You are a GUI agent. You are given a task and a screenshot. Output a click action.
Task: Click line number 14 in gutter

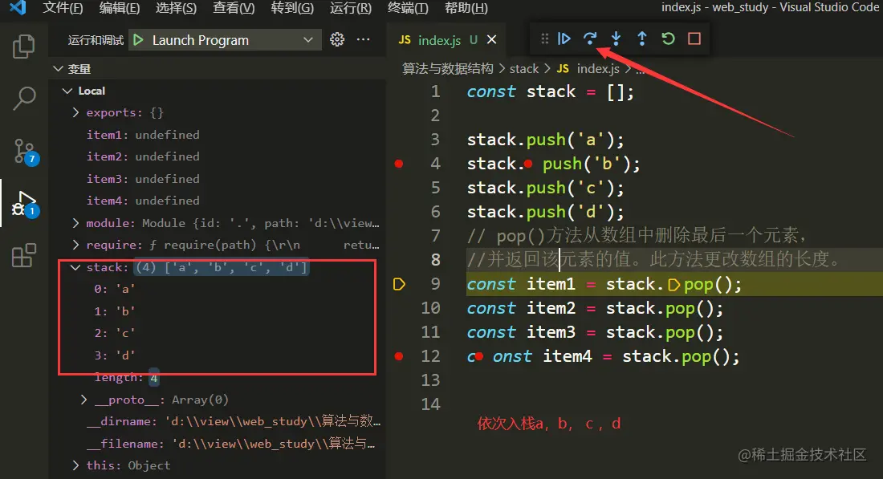[431, 404]
